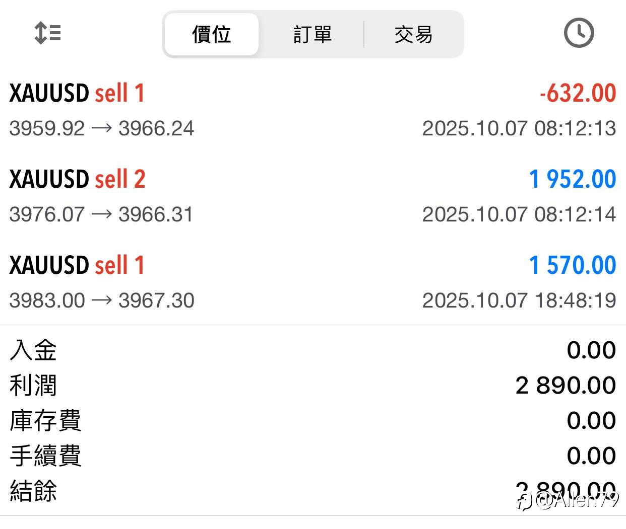Tap the 2025.10.07 08:12:13 timestamp
626x529 pixels.
(x=519, y=128)
